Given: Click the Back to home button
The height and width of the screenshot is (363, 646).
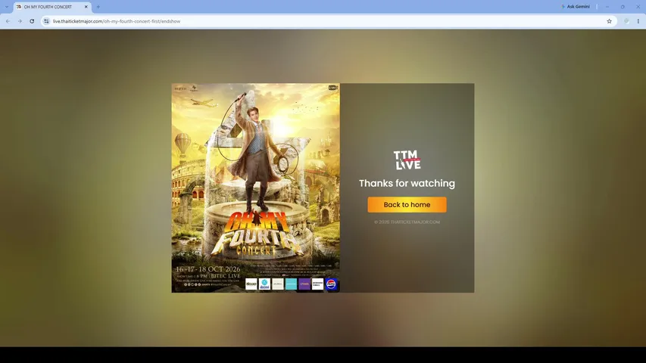Looking at the screenshot, I should tap(407, 204).
